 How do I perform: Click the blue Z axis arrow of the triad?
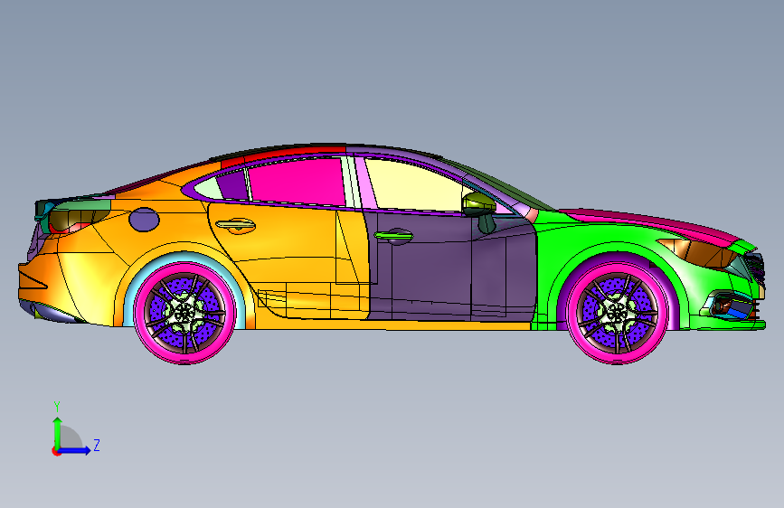(x=76, y=450)
